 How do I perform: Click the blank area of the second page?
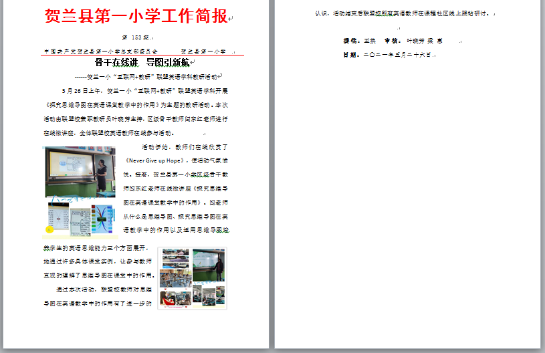point(408,201)
